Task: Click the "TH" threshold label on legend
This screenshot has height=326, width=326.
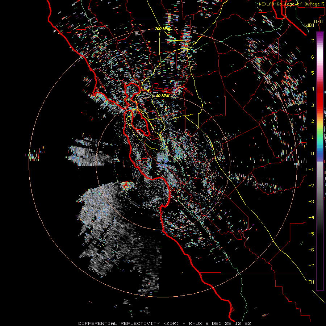Action: (x=311, y=282)
